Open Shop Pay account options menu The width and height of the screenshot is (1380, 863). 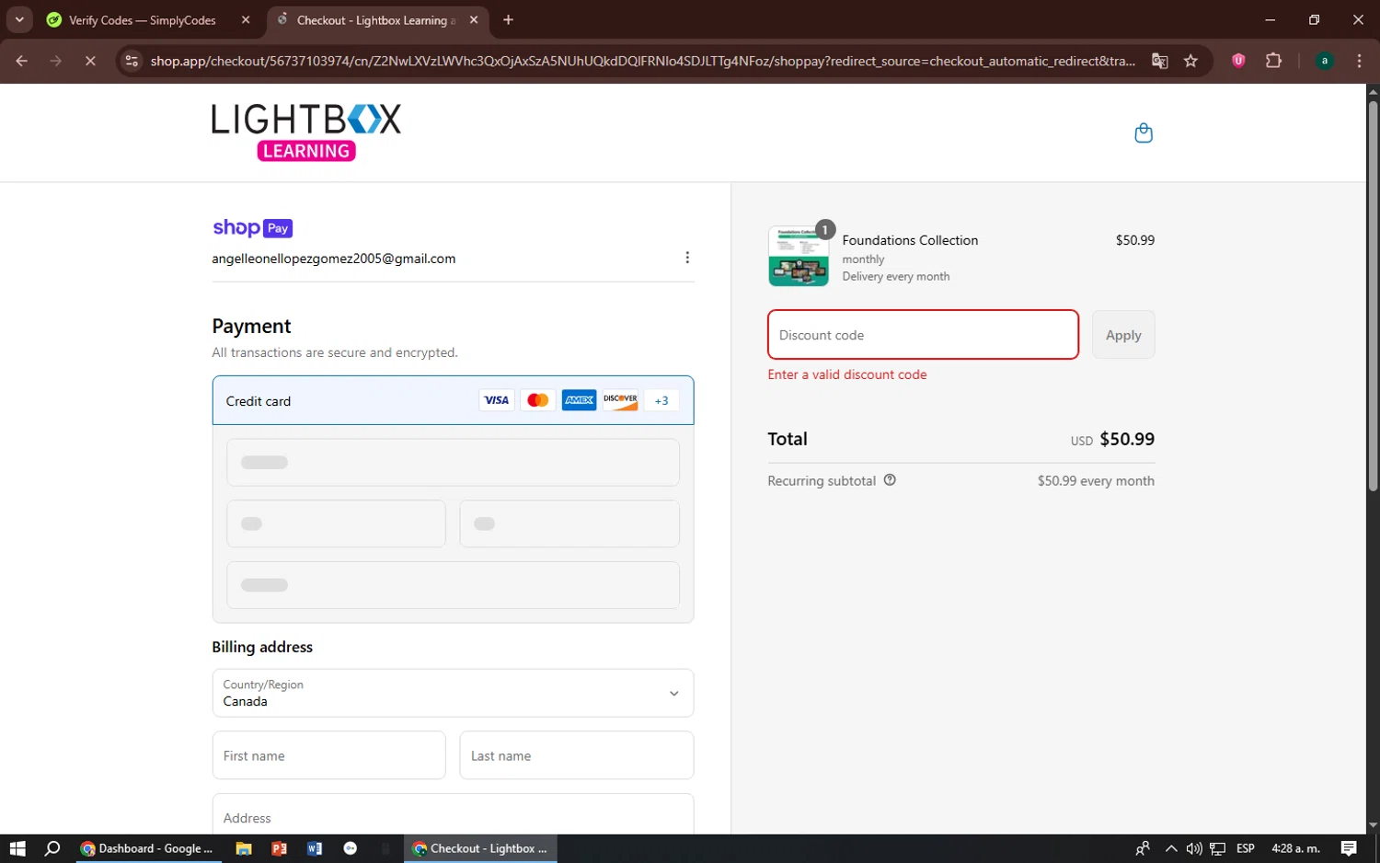687,258
